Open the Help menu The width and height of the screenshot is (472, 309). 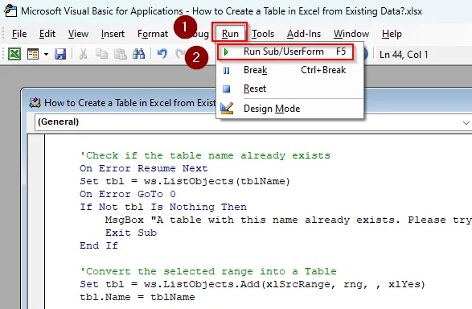pos(392,34)
